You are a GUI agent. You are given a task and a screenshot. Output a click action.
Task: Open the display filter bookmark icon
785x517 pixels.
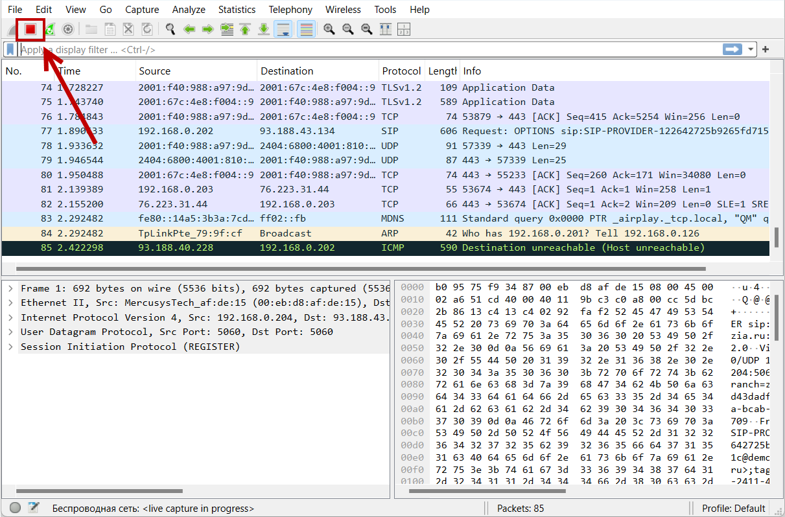coord(10,49)
